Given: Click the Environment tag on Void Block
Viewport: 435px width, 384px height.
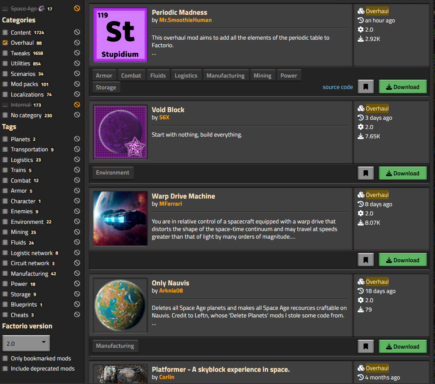Looking at the screenshot, I should (x=112, y=173).
